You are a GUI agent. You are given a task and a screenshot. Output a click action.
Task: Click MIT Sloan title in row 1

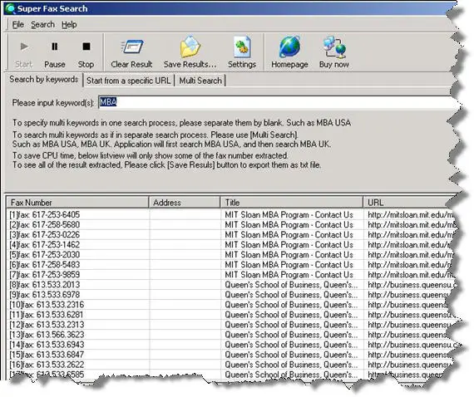[x=289, y=214]
